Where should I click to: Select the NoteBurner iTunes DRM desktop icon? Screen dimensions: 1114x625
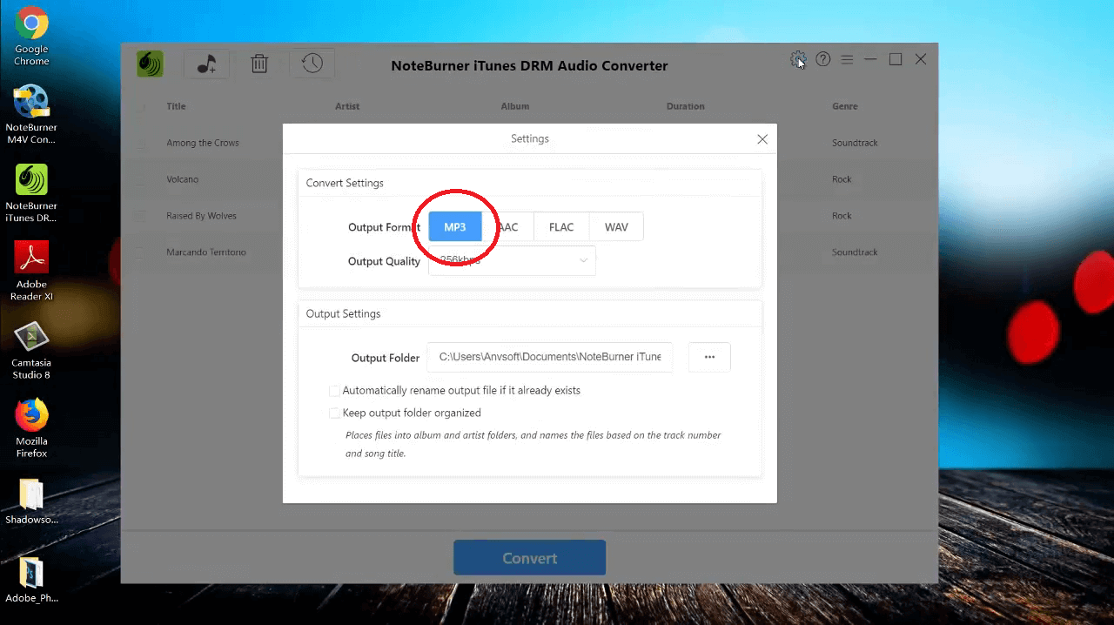[x=31, y=192]
